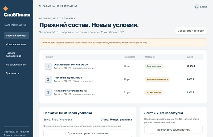Viewport: 213px width, 137px height.
Task: Click the Артикул СЛ-122 subtitle
Action: 73,94
